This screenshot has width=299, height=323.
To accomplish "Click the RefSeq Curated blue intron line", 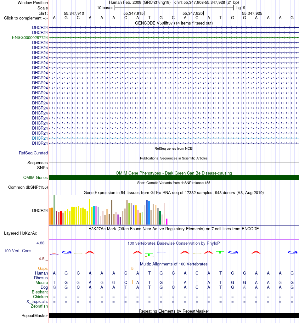I will tap(174, 153).
